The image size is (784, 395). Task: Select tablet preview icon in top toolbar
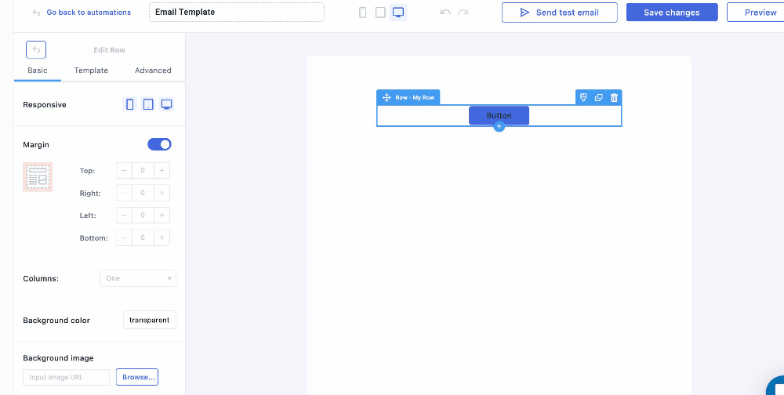[380, 13]
